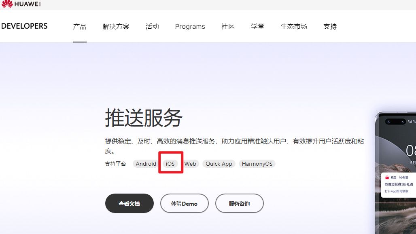Screen dimensions: 416x234
Task: Open the 生态市场 menu
Action: (x=294, y=27)
